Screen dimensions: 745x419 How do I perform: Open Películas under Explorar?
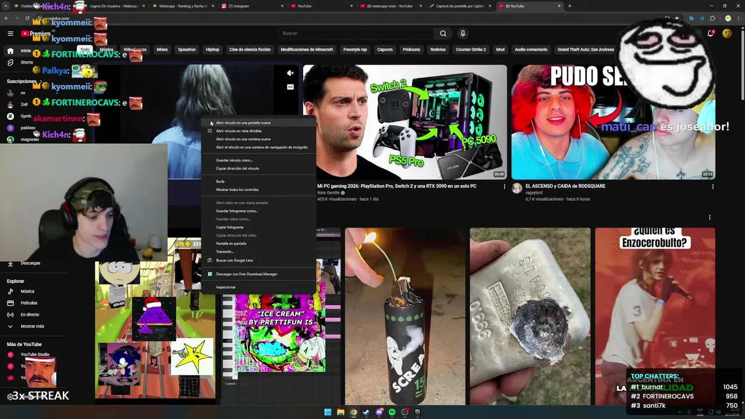coord(29,303)
